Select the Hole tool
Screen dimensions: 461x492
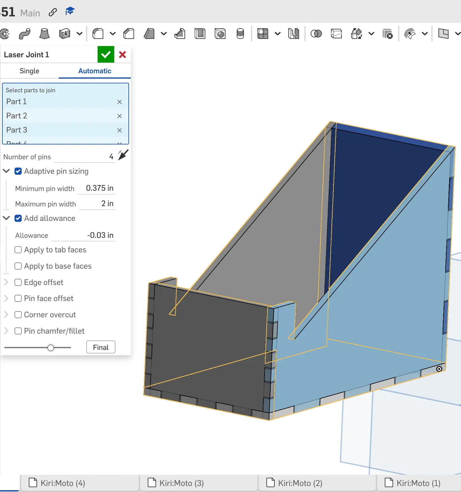tap(220, 34)
